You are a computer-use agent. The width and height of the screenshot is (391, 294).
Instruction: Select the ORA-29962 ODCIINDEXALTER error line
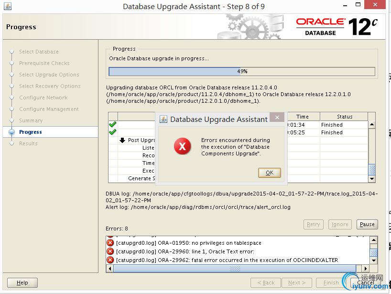click(227, 260)
